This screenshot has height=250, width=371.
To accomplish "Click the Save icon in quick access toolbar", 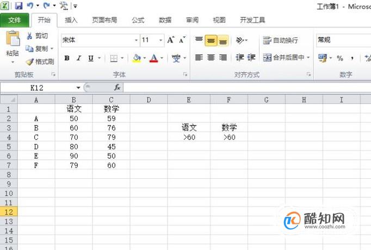I will (18, 5).
